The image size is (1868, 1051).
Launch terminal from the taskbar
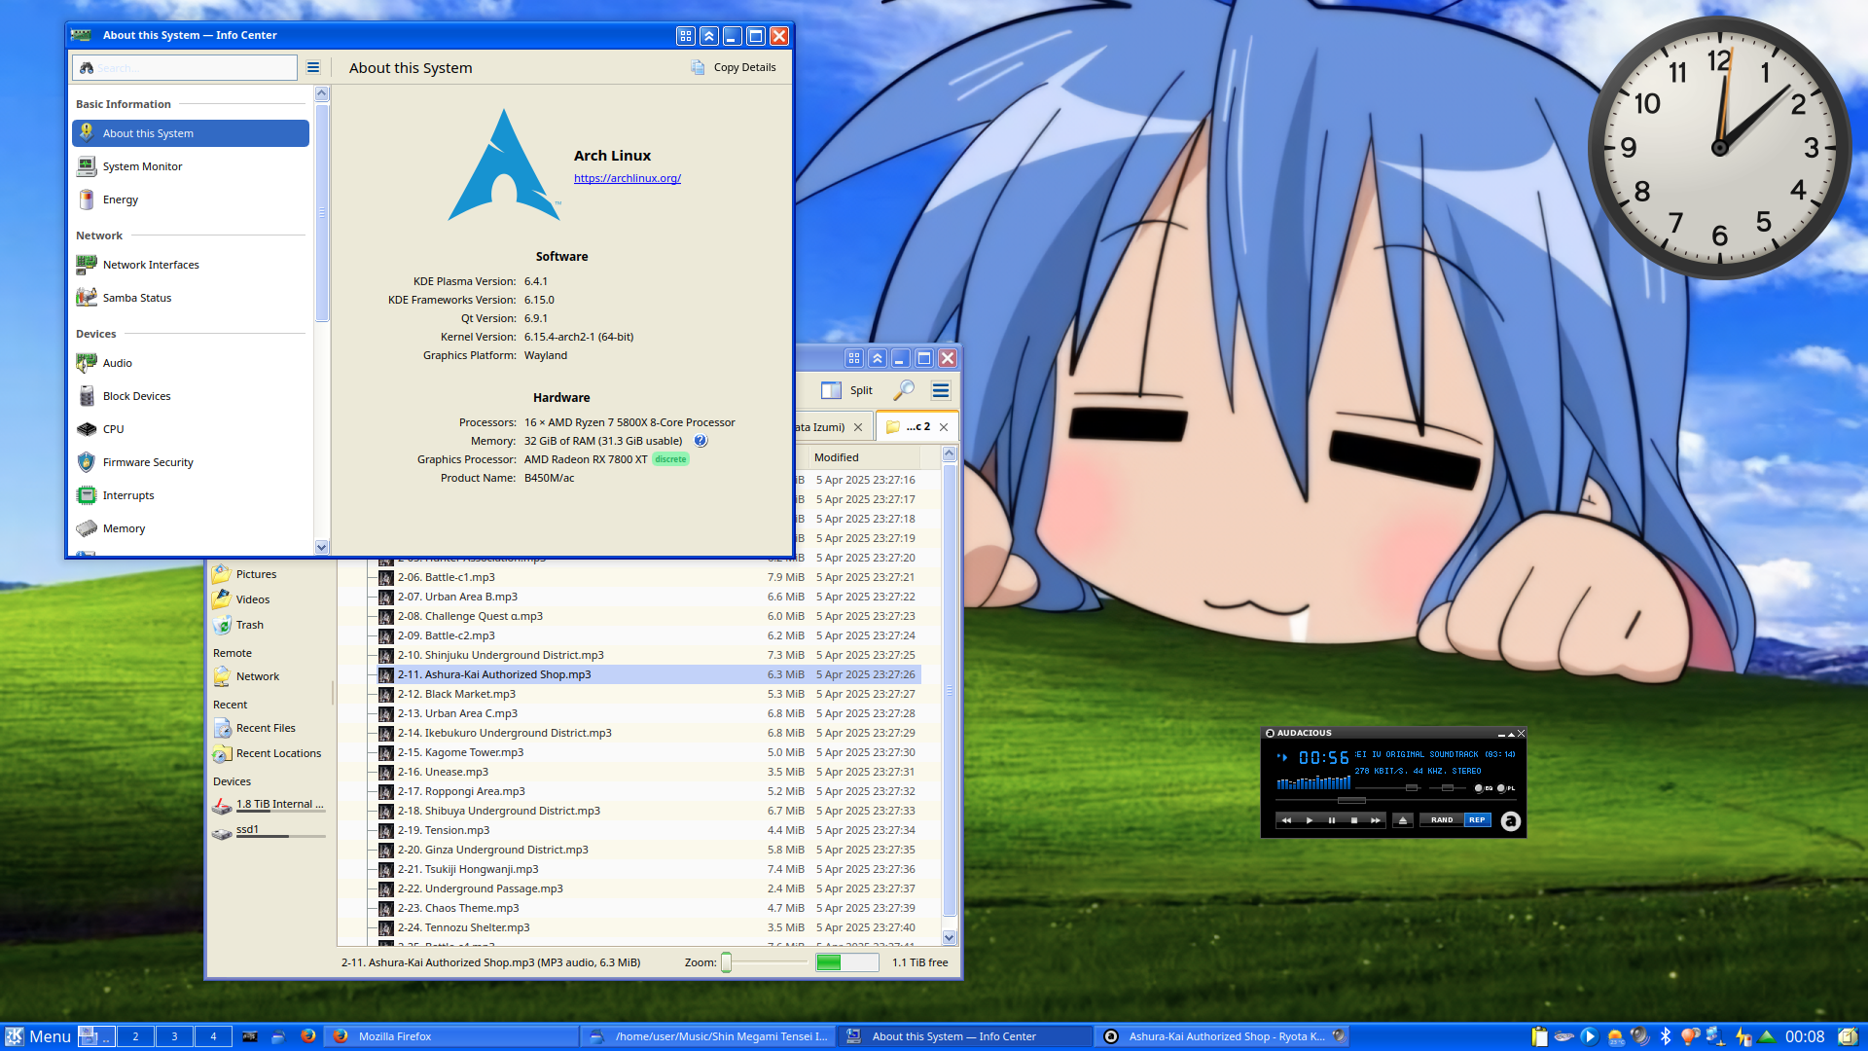(x=250, y=1036)
